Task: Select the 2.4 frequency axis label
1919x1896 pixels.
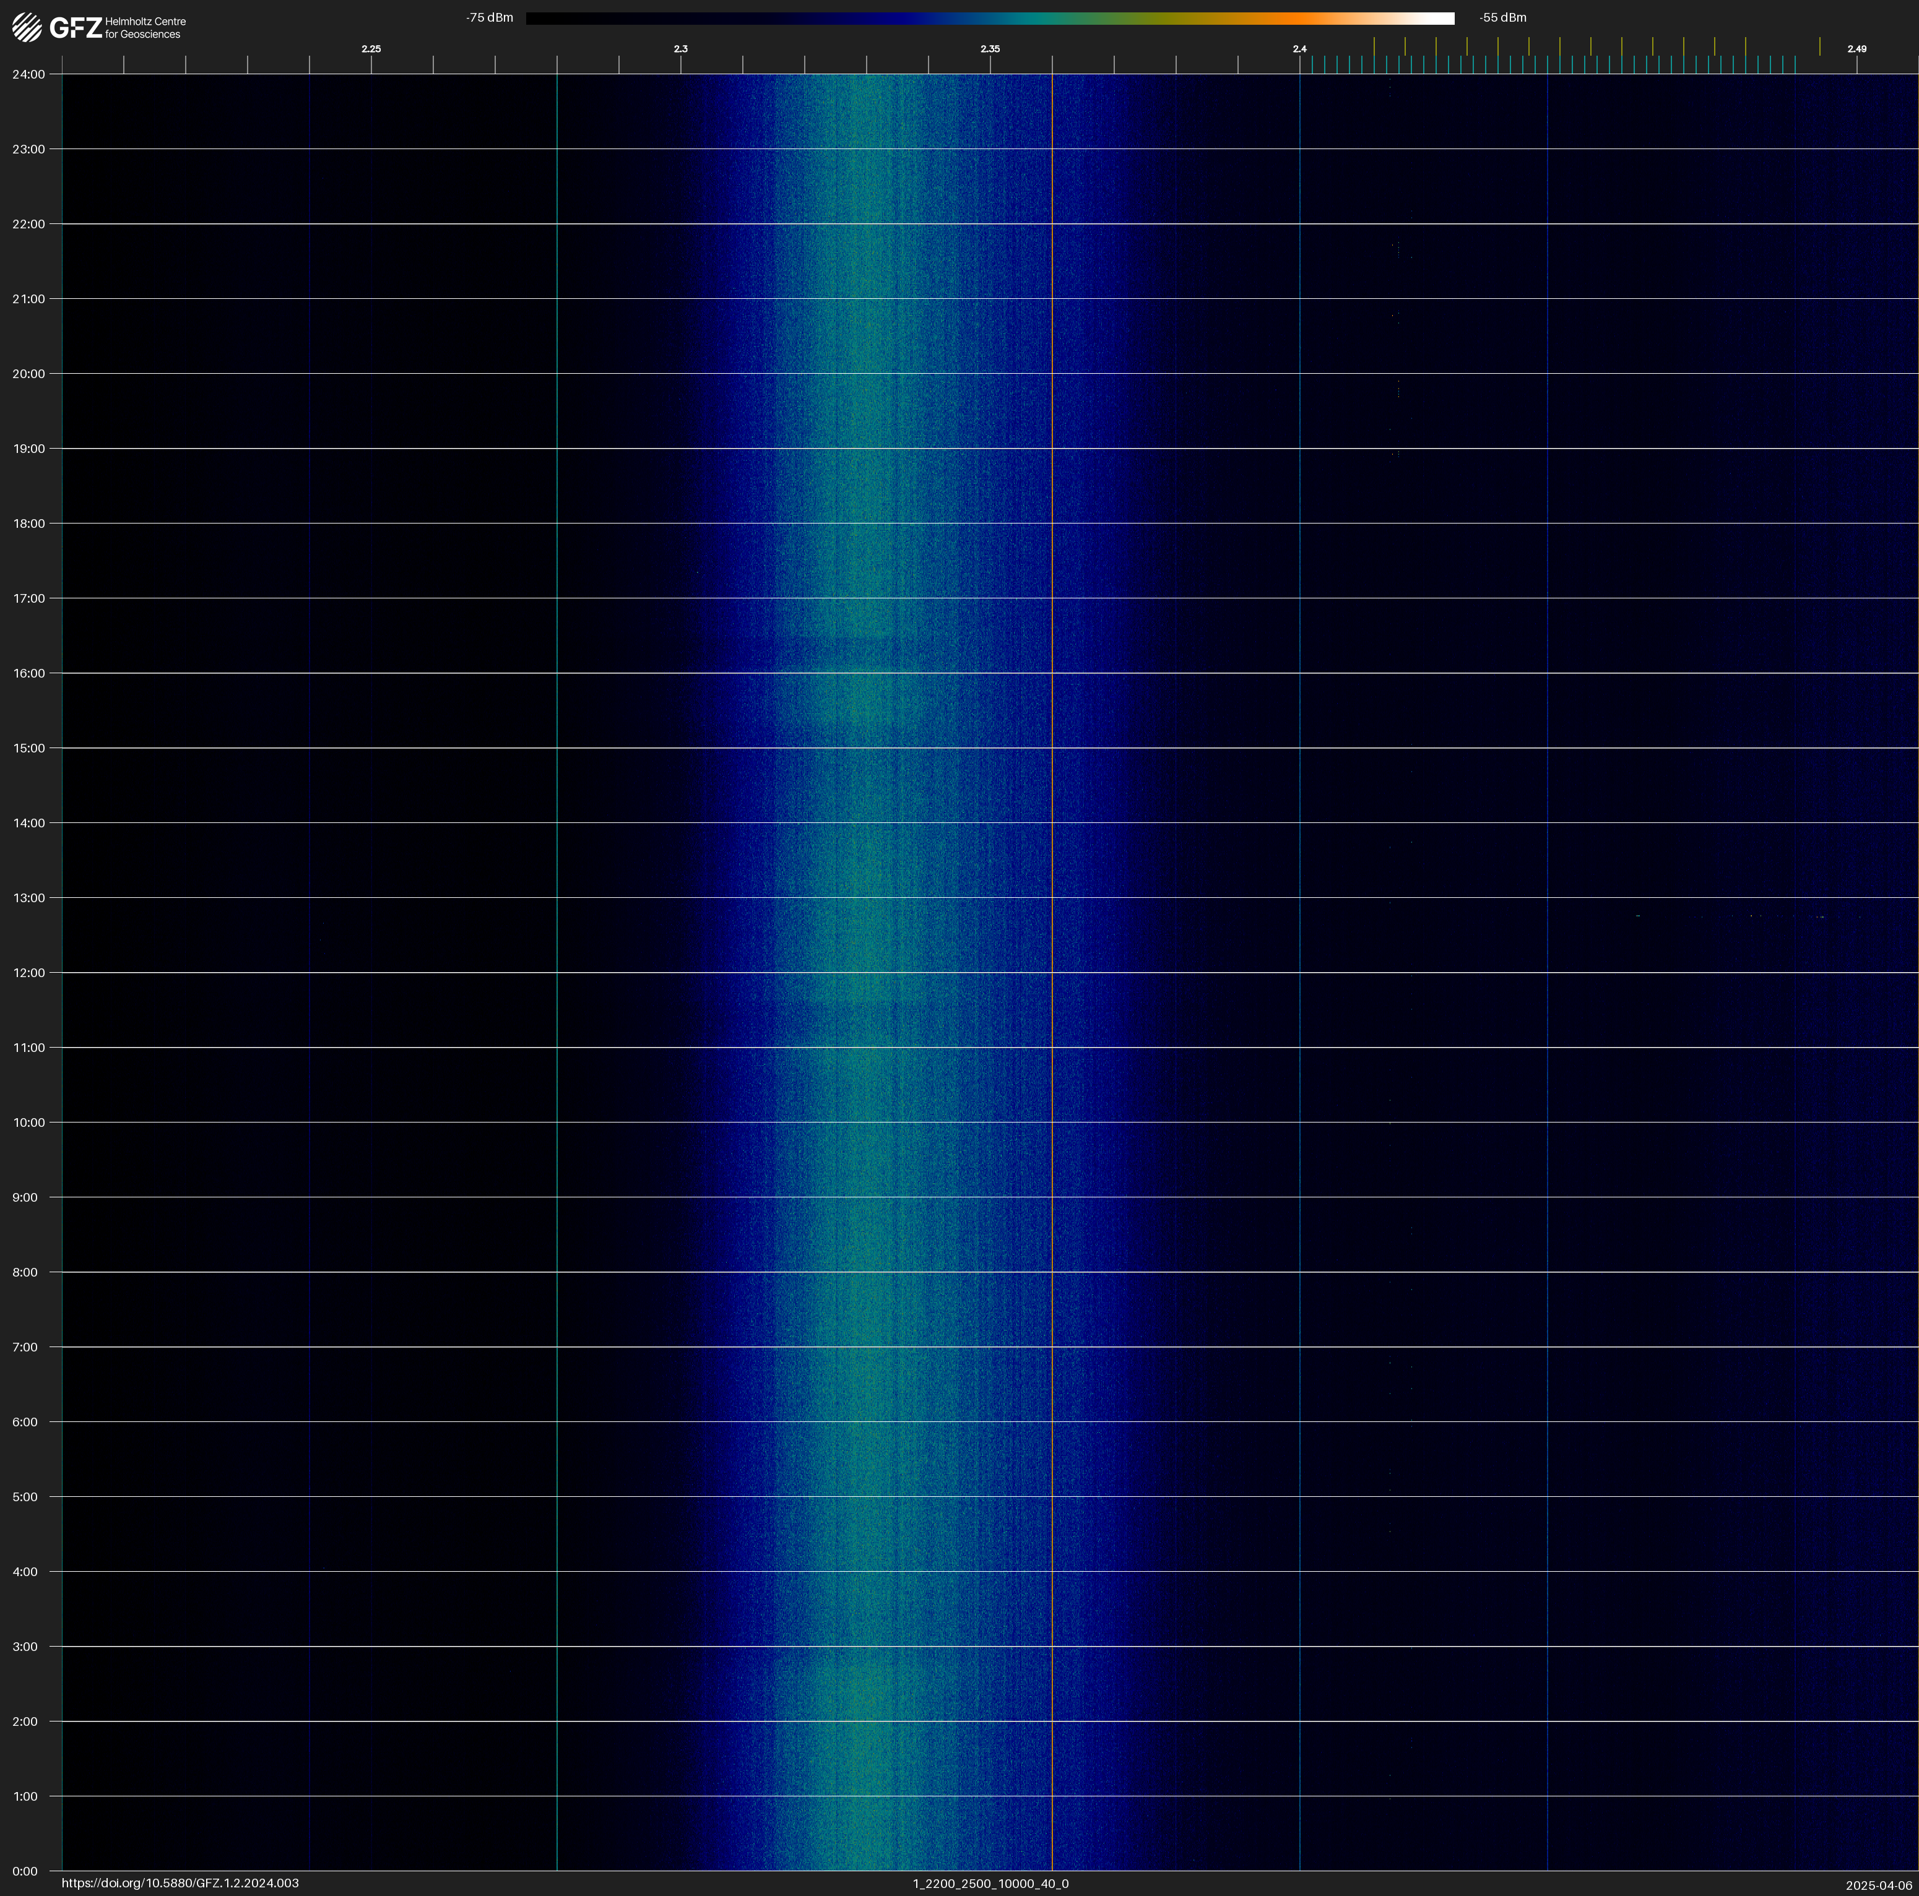Action: click(x=1299, y=49)
